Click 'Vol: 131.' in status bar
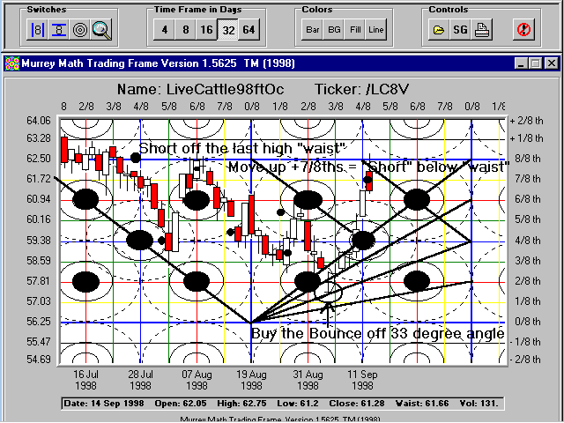The height and width of the screenshot is (423, 564). tap(479, 404)
